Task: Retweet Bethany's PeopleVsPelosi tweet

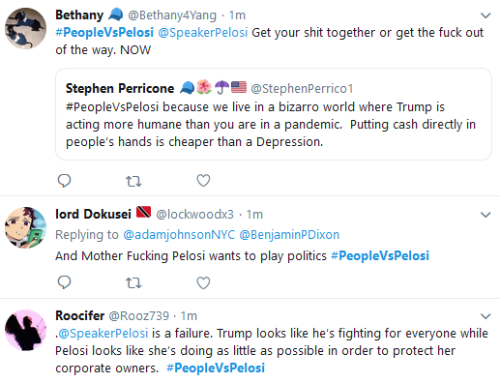Action: [x=133, y=181]
